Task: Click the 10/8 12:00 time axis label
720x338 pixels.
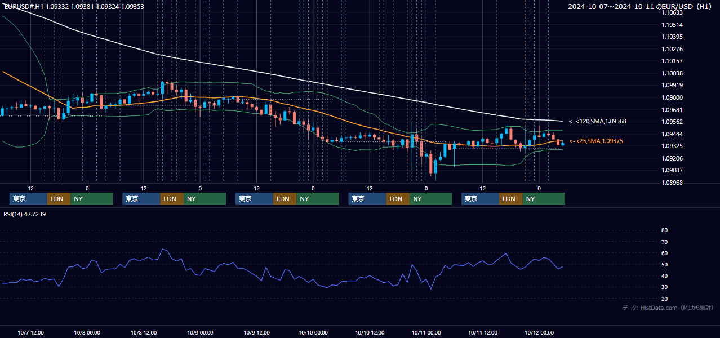Action: click(144, 332)
